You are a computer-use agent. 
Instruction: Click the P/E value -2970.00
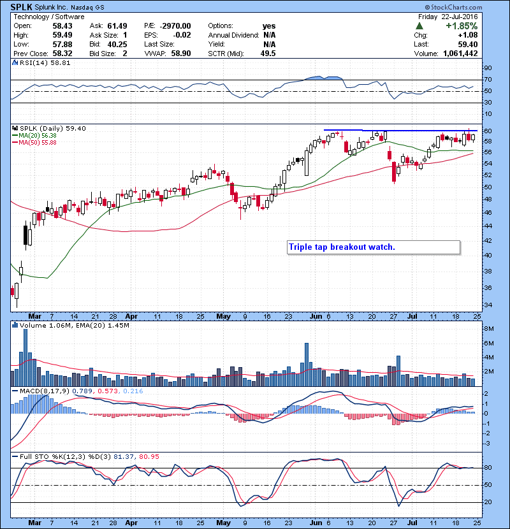coord(175,26)
